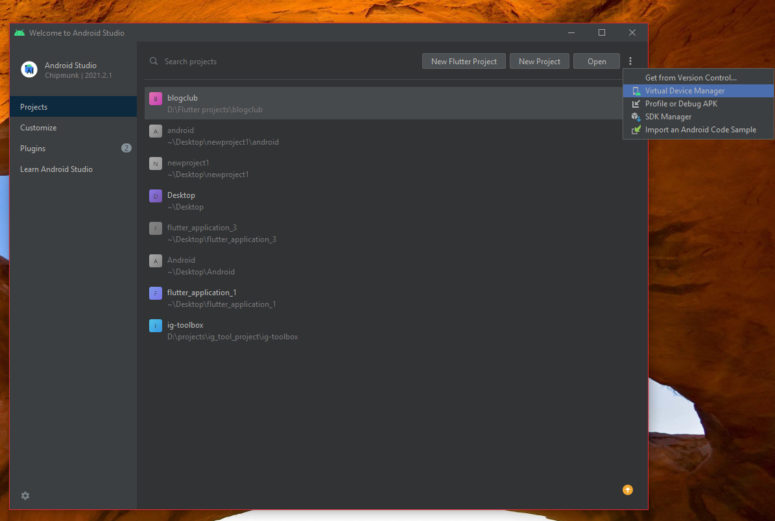Click the path D:\Flutter projects\blogclub
The image size is (775, 521).
coord(215,110)
